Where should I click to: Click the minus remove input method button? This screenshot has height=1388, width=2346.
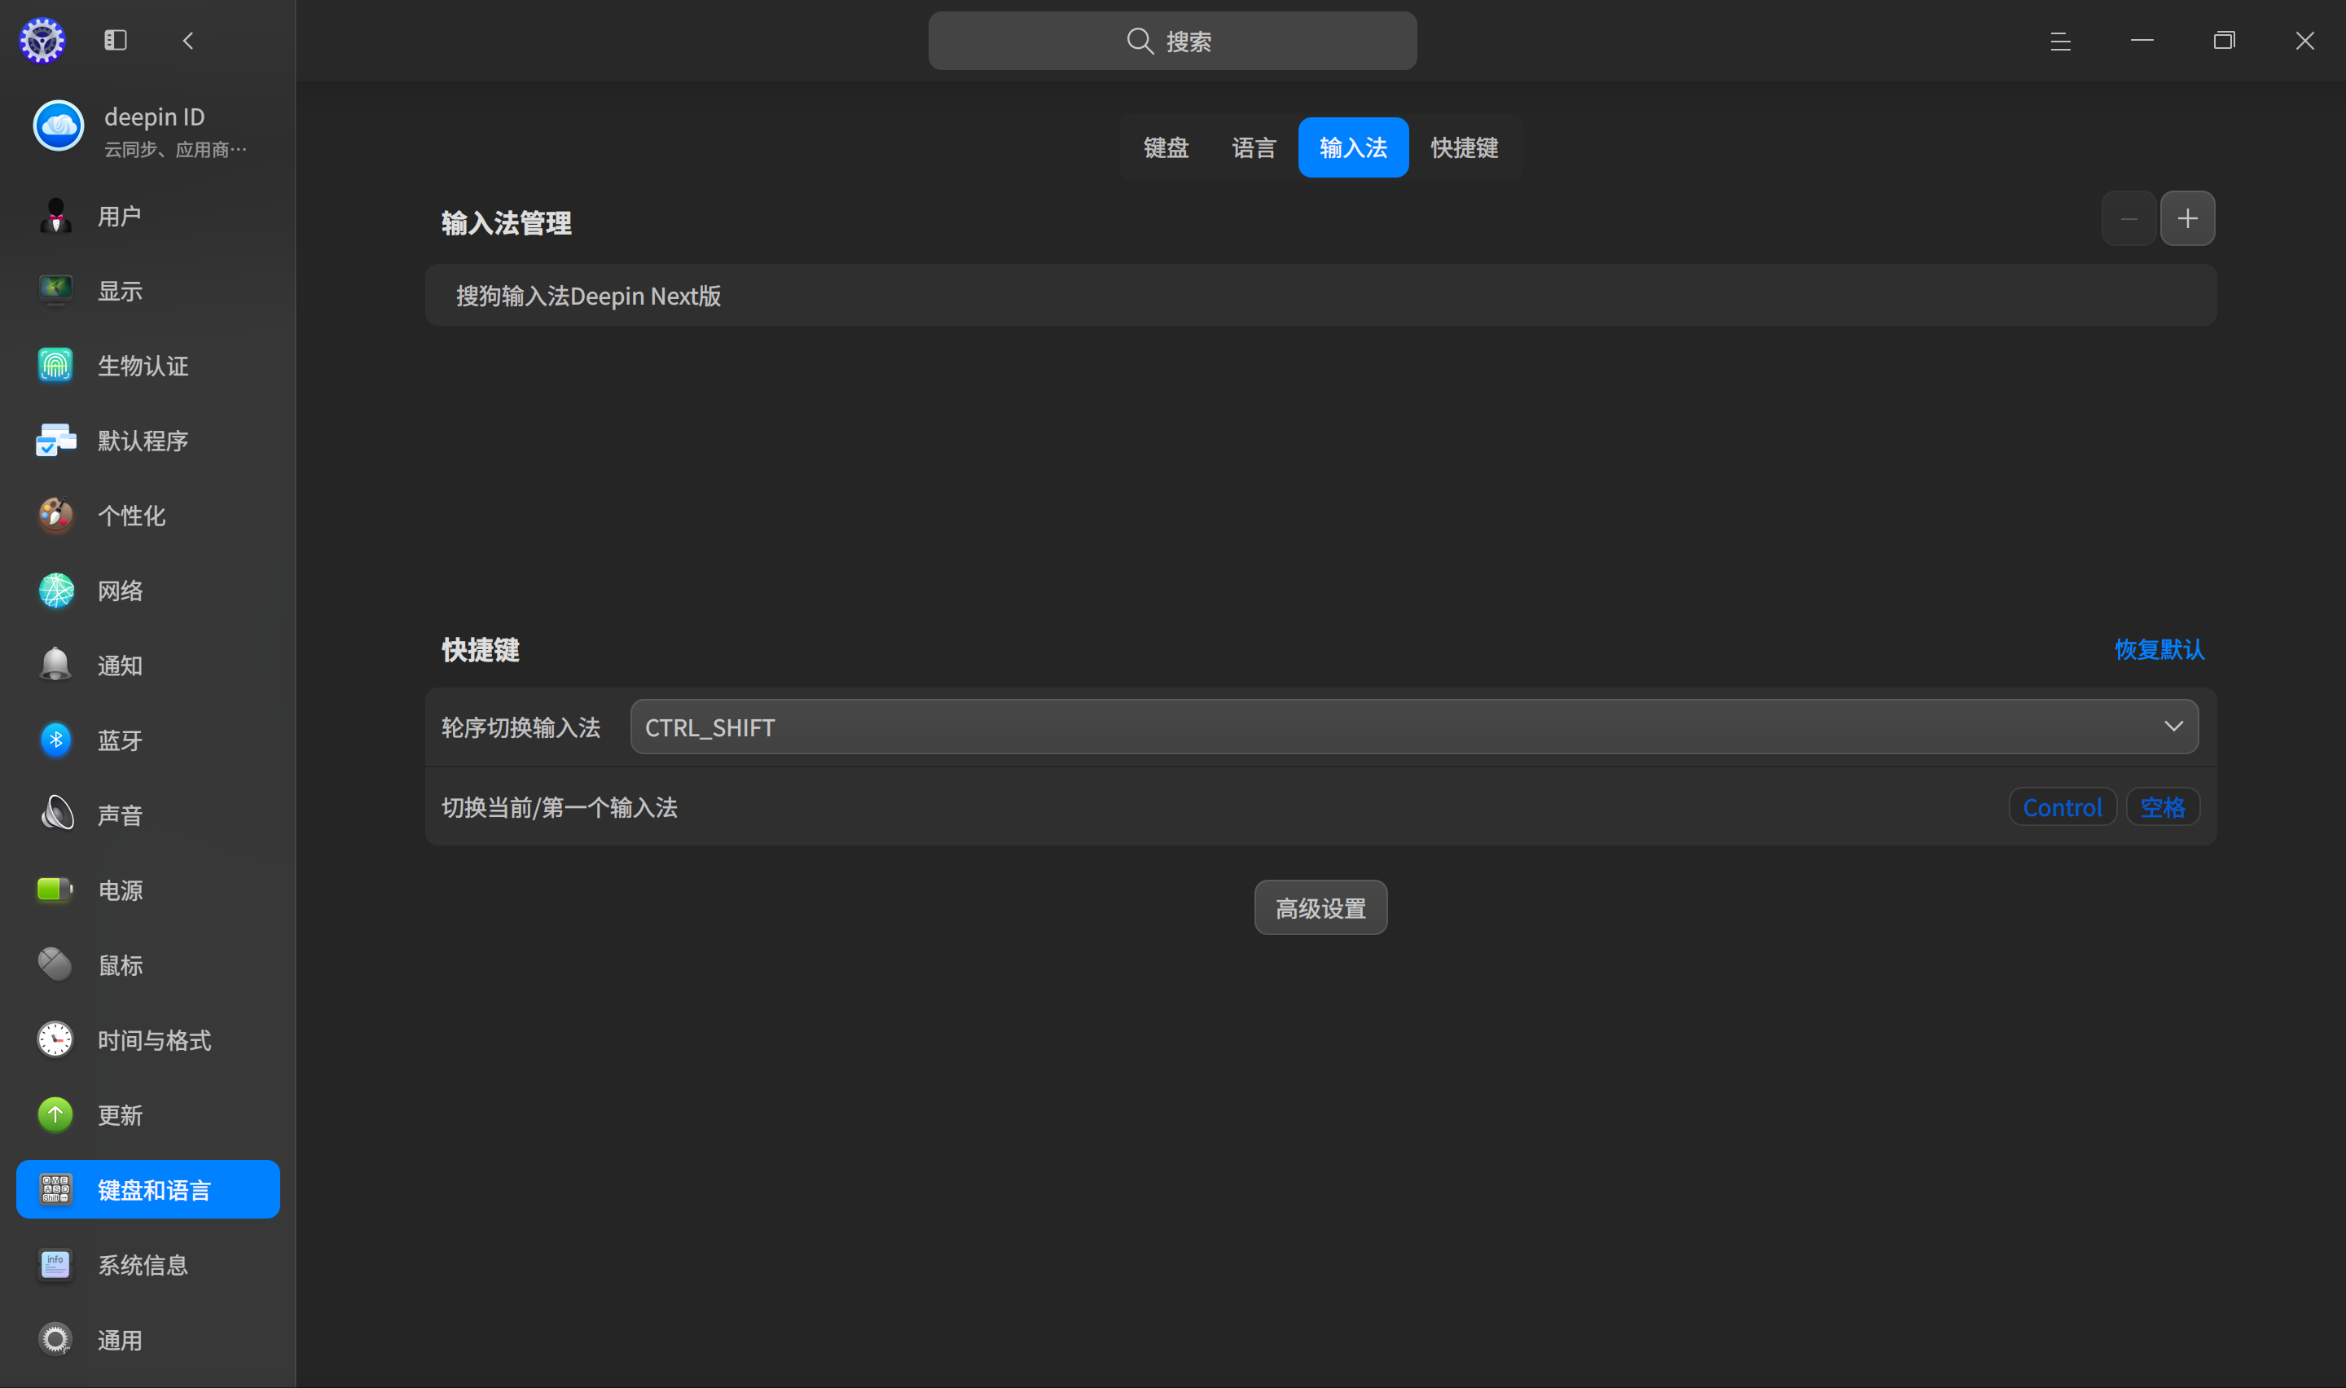2129,219
